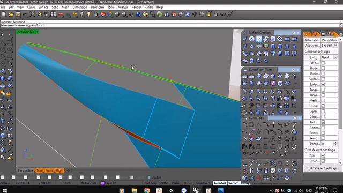Click the New file icon in toolbar
343x193 pixels.
point(4,14)
